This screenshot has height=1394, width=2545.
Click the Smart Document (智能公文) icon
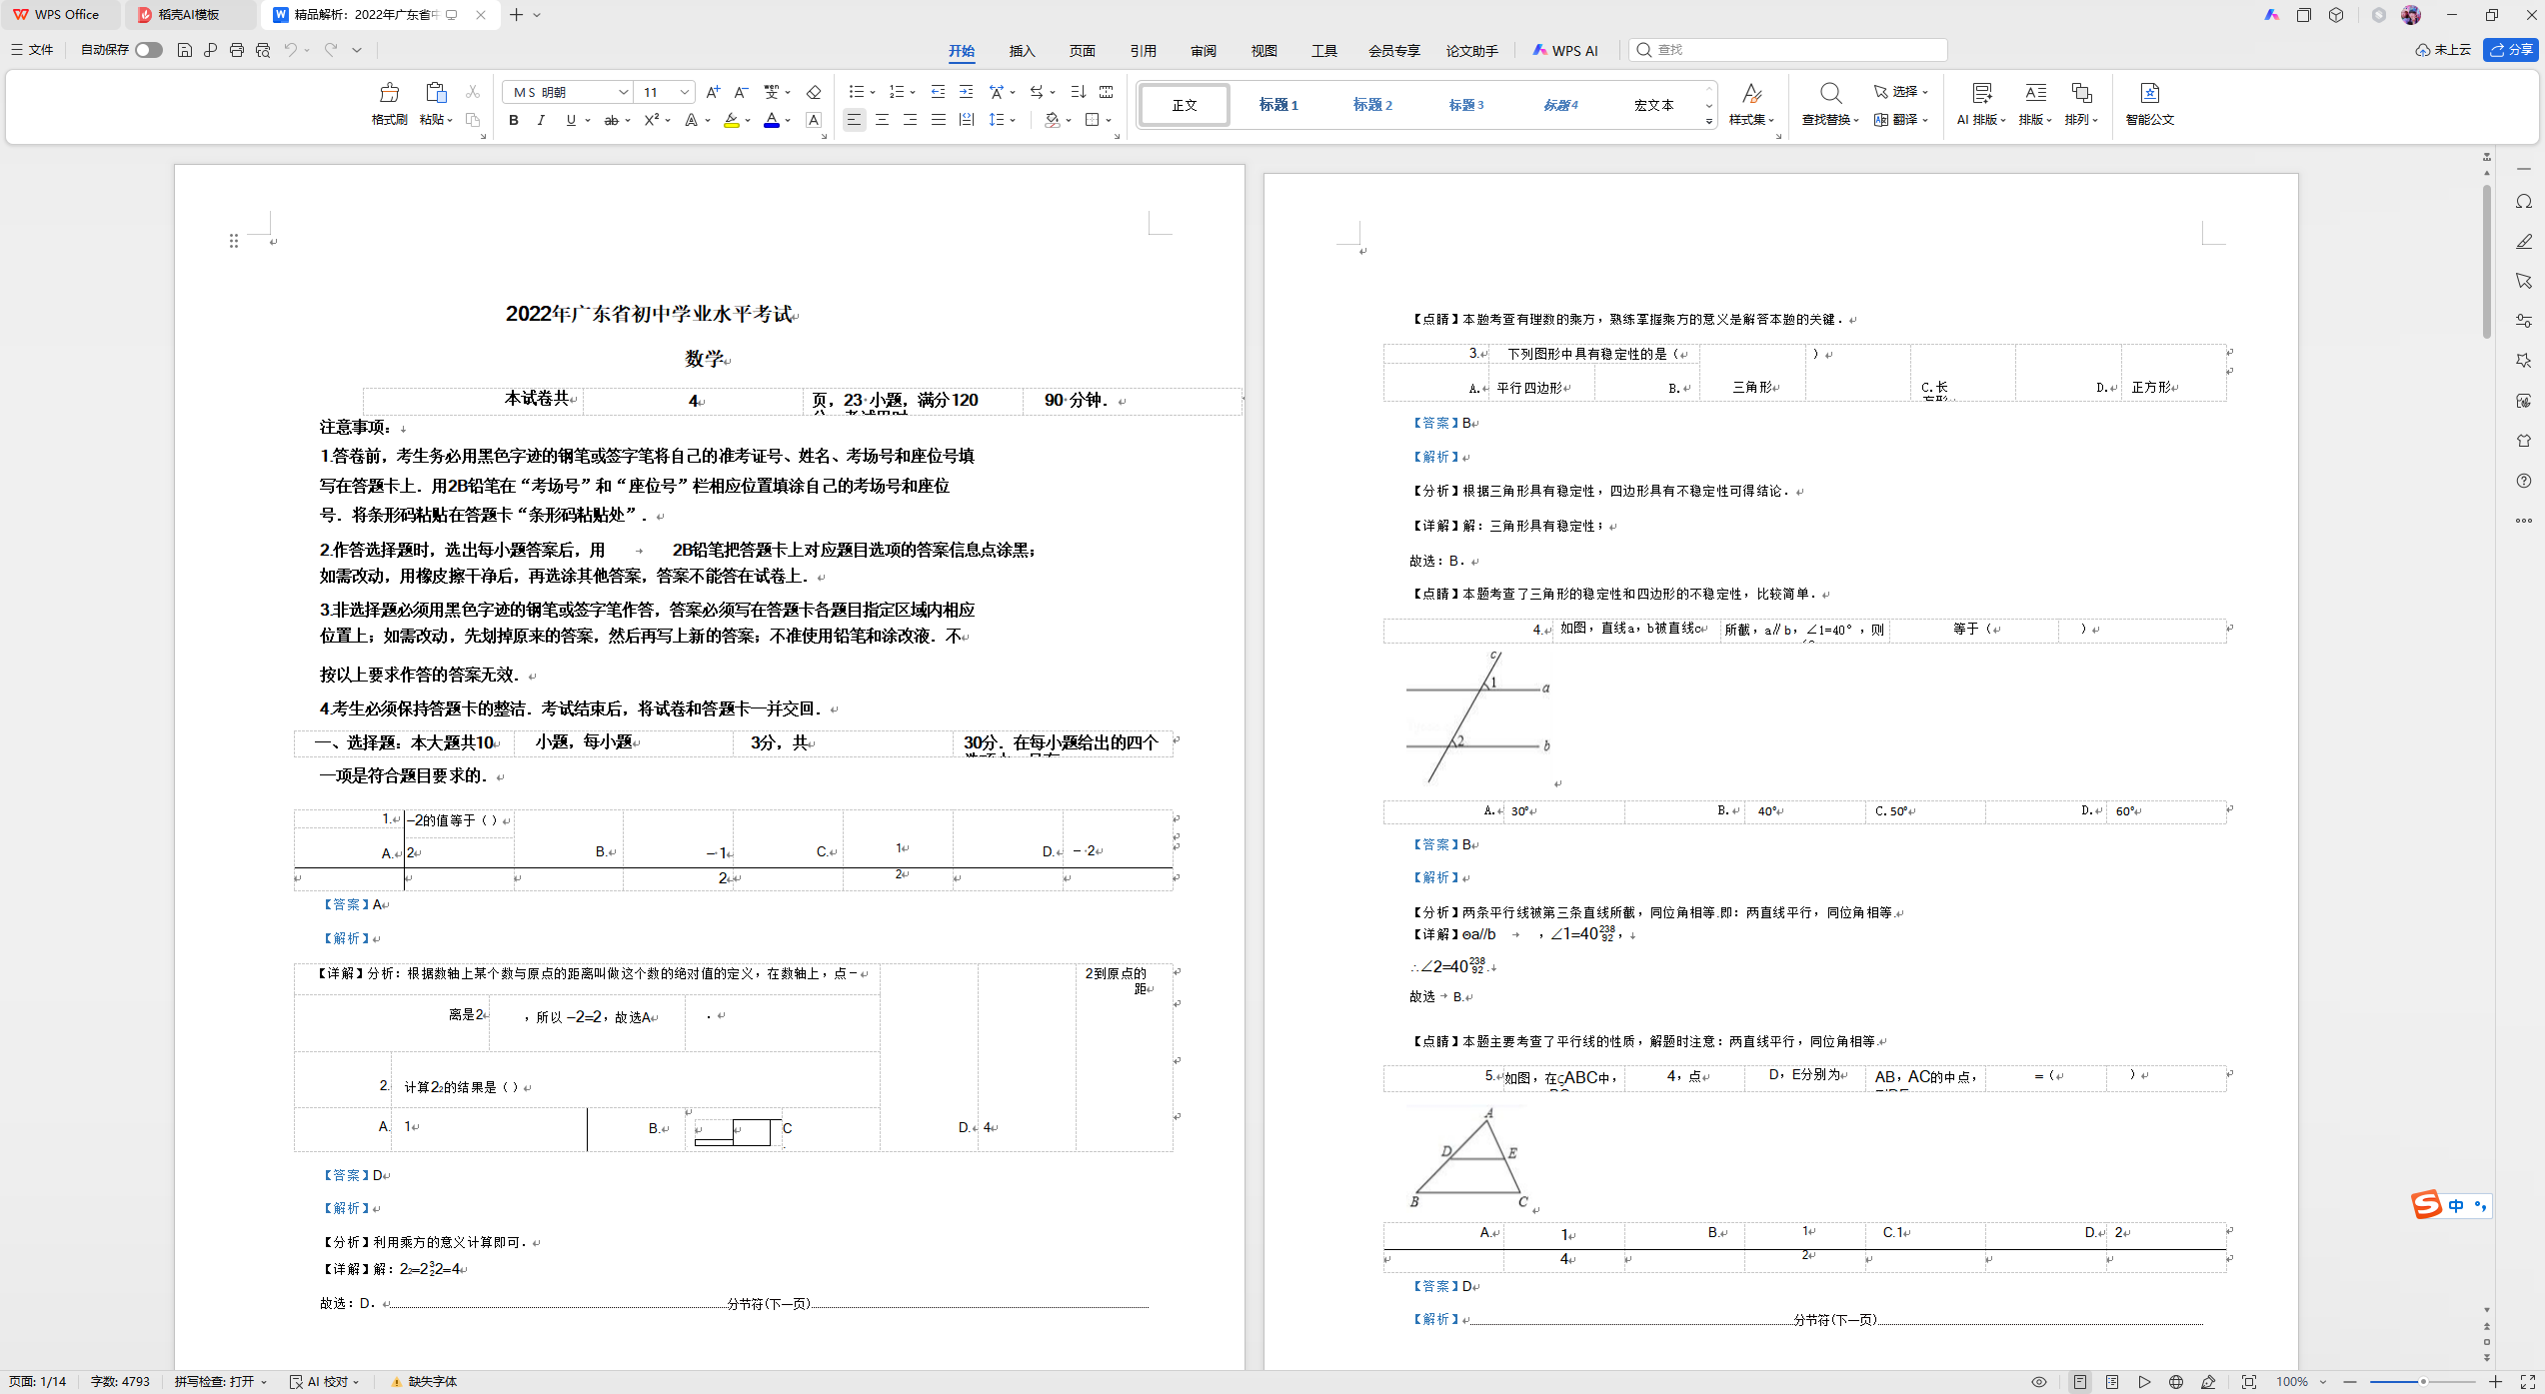pos(2149,93)
